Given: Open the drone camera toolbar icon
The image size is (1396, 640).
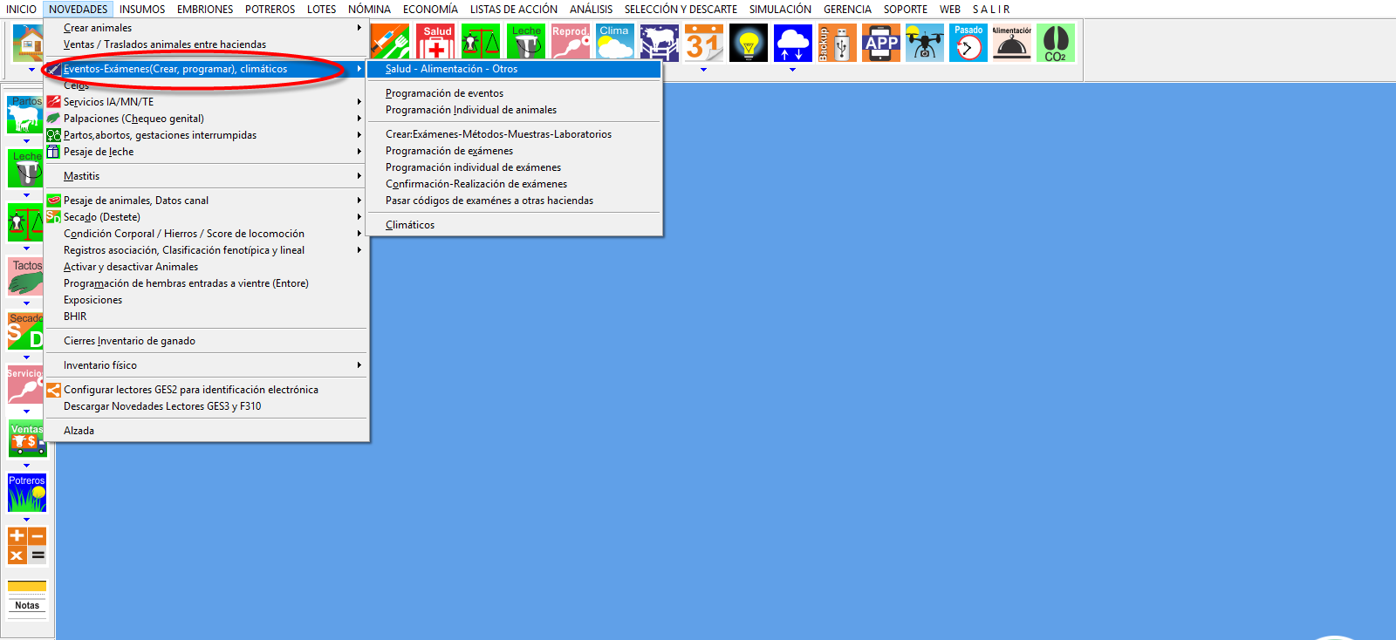Looking at the screenshot, I should coord(924,43).
